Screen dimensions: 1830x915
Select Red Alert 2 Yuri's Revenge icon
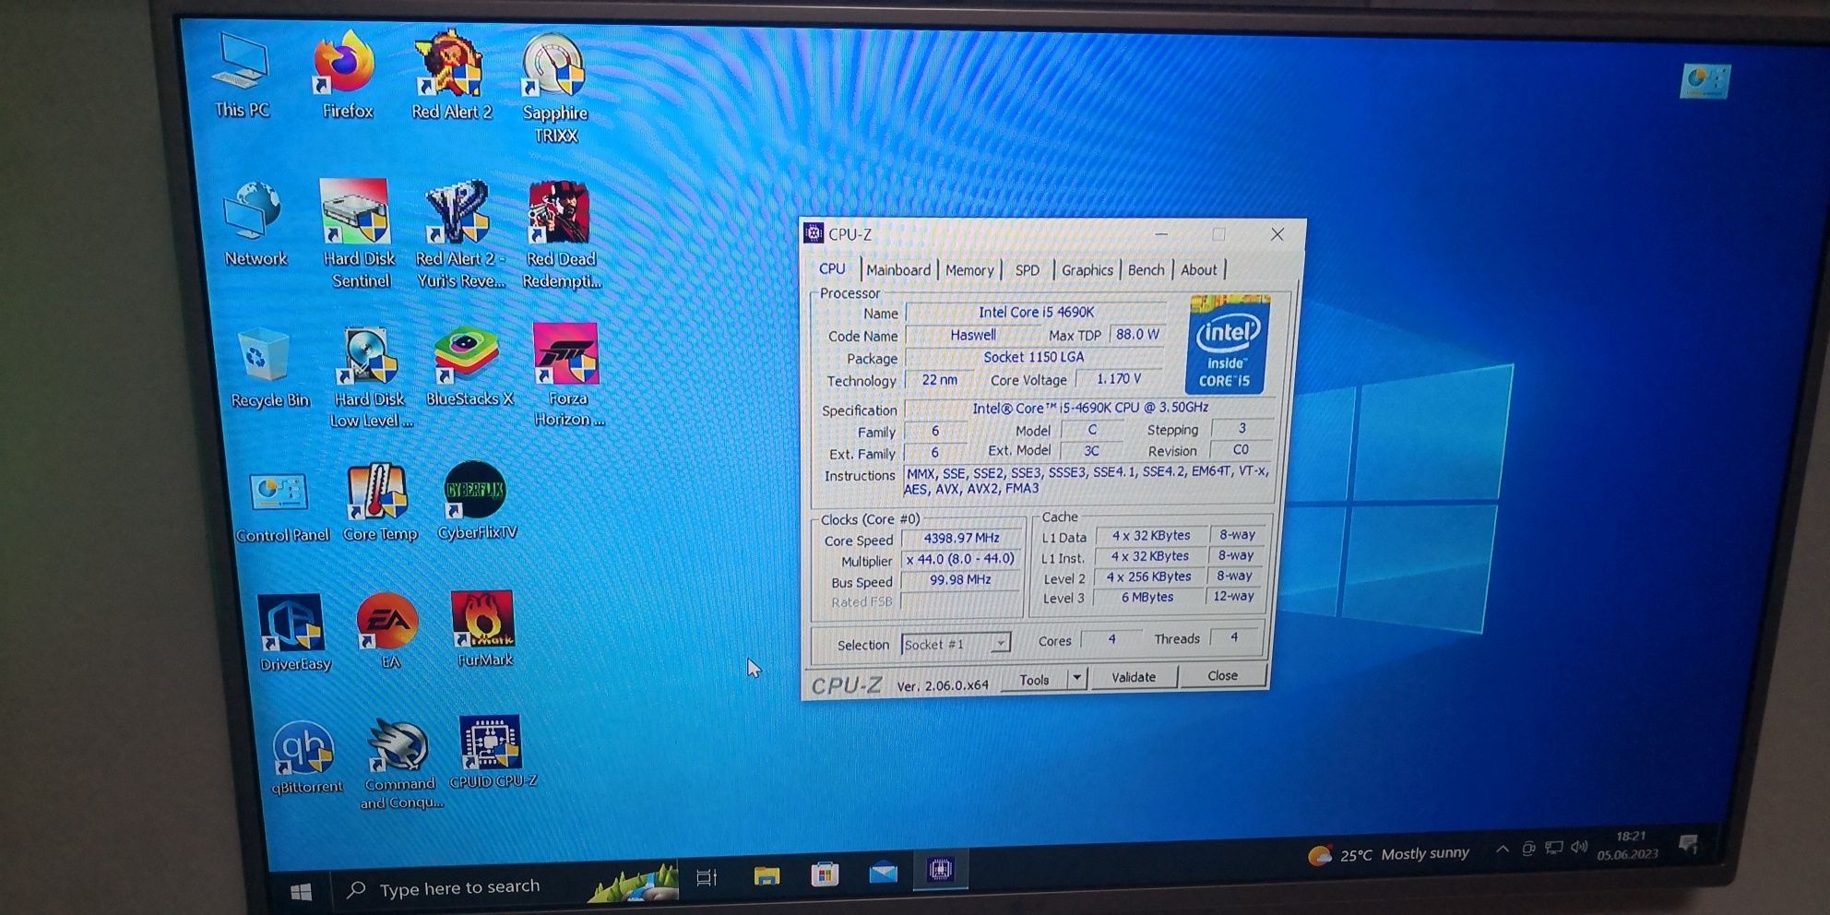click(459, 235)
